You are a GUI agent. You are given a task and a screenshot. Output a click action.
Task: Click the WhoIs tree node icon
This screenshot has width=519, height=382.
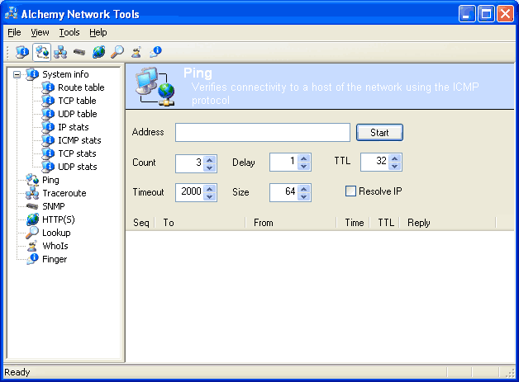click(x=32, y=246)
